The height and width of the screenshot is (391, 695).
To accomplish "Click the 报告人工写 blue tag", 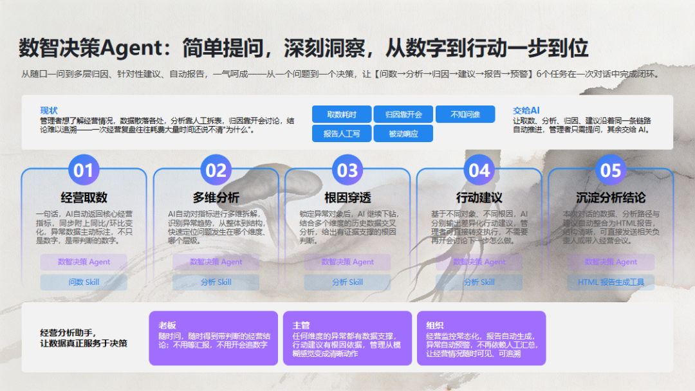I will tap(341, 133).
